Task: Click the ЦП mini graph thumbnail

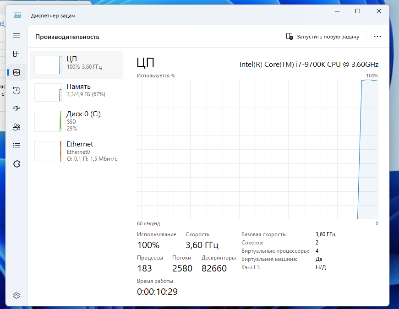Action: 48,65
